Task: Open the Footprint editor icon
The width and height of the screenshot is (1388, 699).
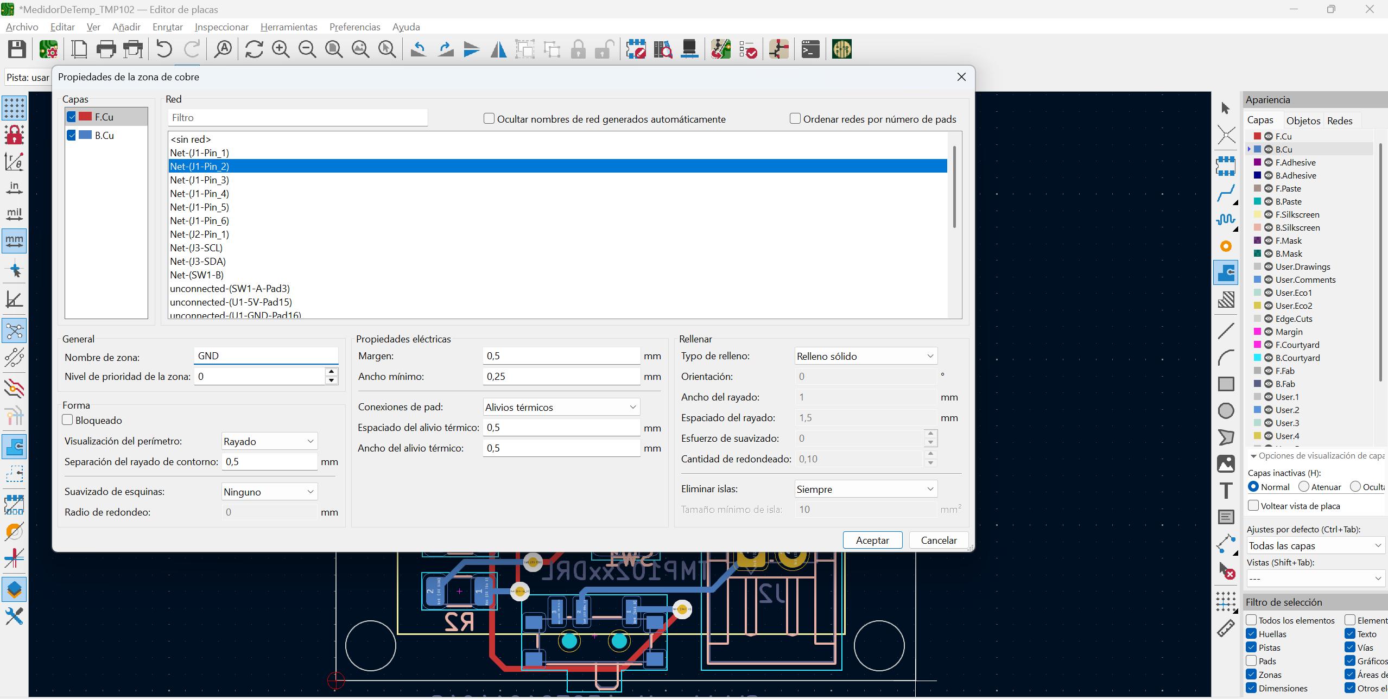Action: pyautogui.click(x=636, y=49)
